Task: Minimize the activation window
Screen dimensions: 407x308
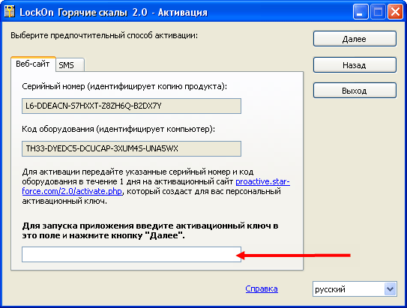Action: click(x=361, y=12)
